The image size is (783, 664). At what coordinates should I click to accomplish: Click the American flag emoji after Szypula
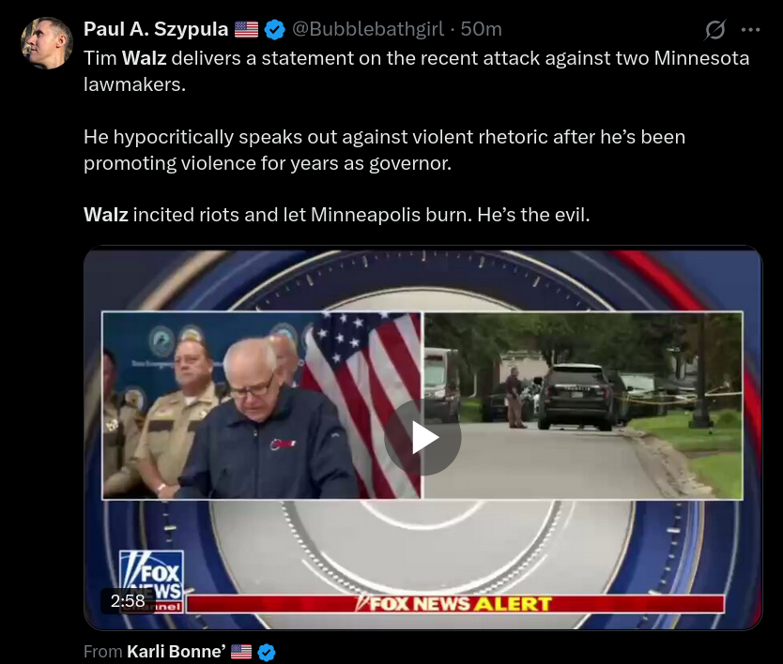pos(246,29)
